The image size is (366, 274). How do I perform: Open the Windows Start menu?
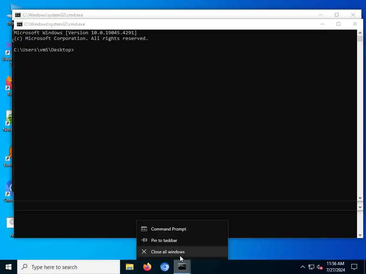(9, 267)
